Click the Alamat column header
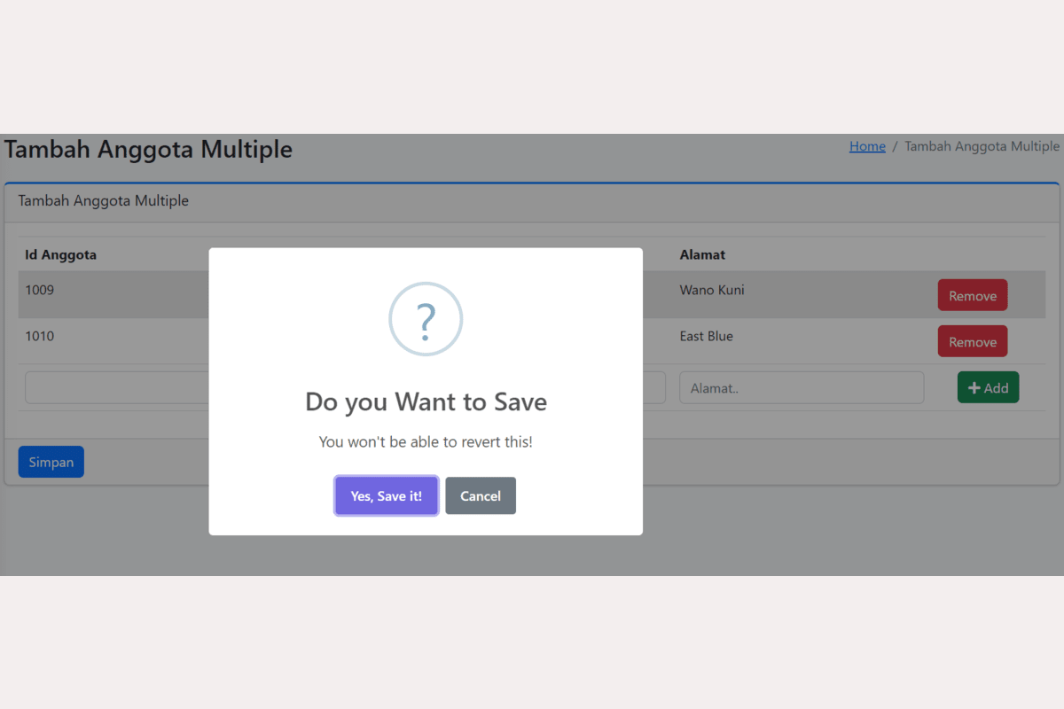 (x=702, y=255)
